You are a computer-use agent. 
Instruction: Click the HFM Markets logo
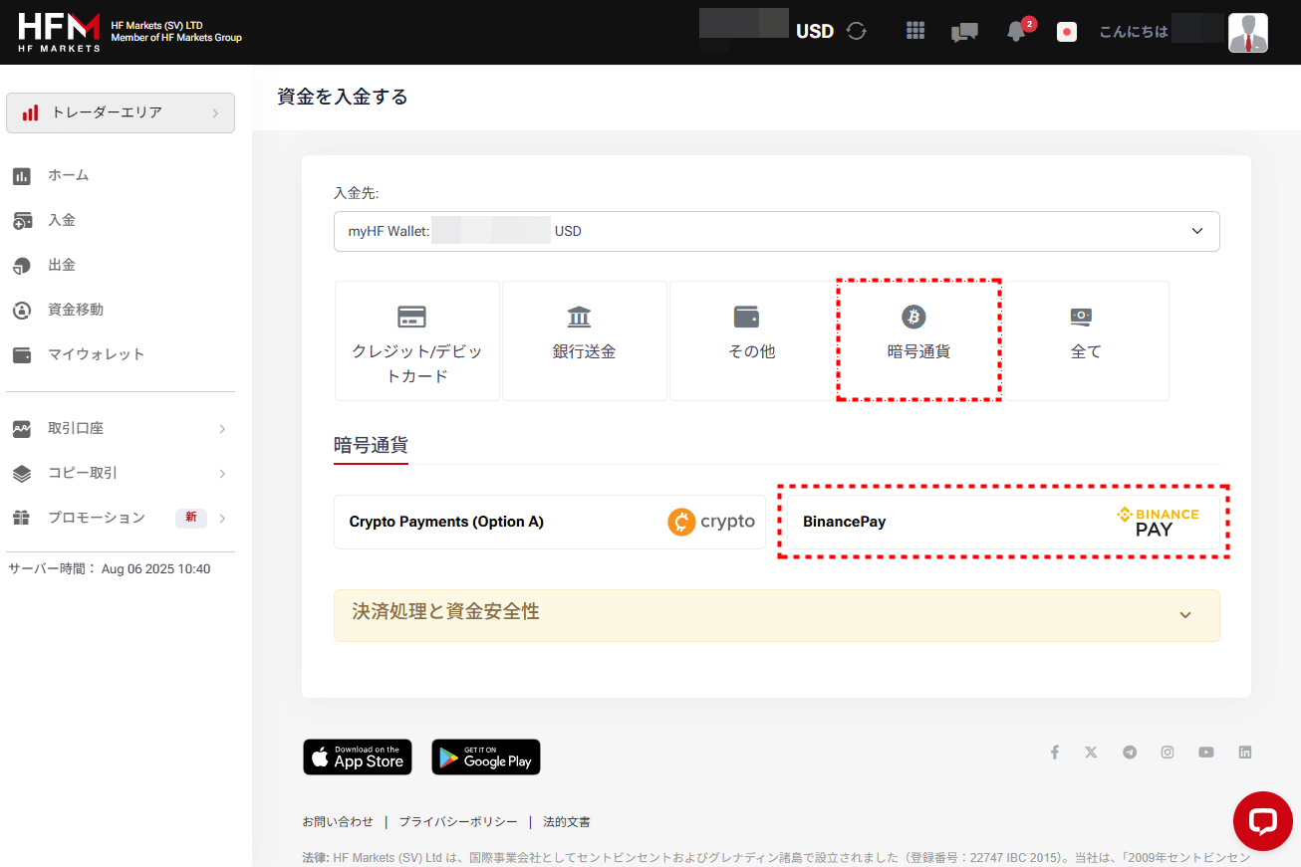point(59,32)
